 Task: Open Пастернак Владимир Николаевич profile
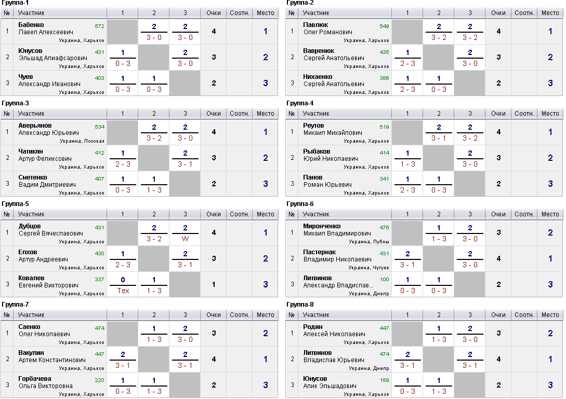337,256
